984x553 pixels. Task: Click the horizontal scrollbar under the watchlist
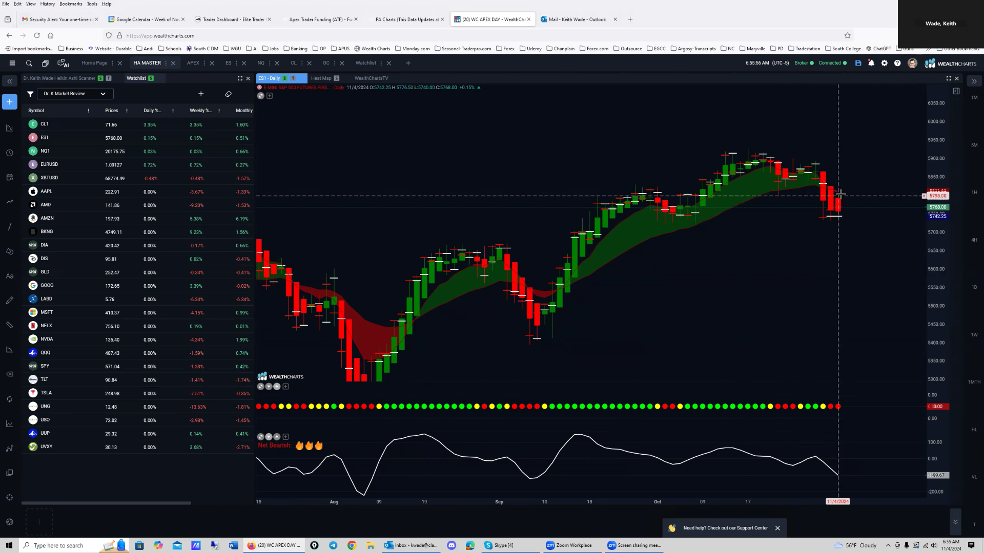tap(106, 503)
